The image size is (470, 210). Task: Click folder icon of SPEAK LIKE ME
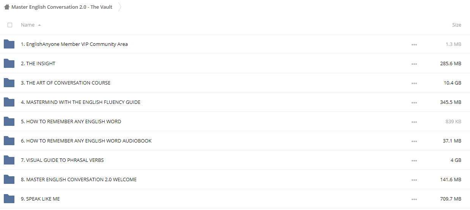tap(9, 199)
